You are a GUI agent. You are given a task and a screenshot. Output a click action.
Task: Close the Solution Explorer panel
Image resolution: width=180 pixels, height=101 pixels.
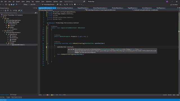[x=37, y=8]
